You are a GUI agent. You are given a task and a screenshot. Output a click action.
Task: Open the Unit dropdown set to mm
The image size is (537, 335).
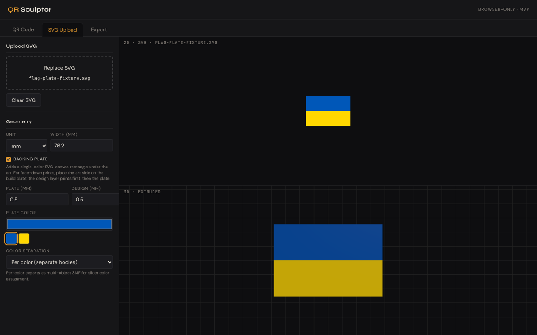click(x=26, y=146)
